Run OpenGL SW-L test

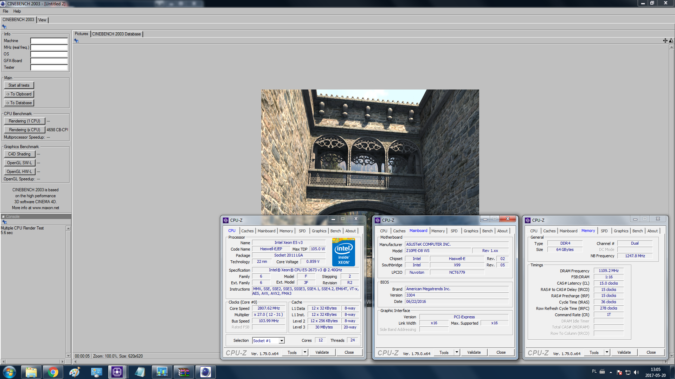(x=19, y=163)
